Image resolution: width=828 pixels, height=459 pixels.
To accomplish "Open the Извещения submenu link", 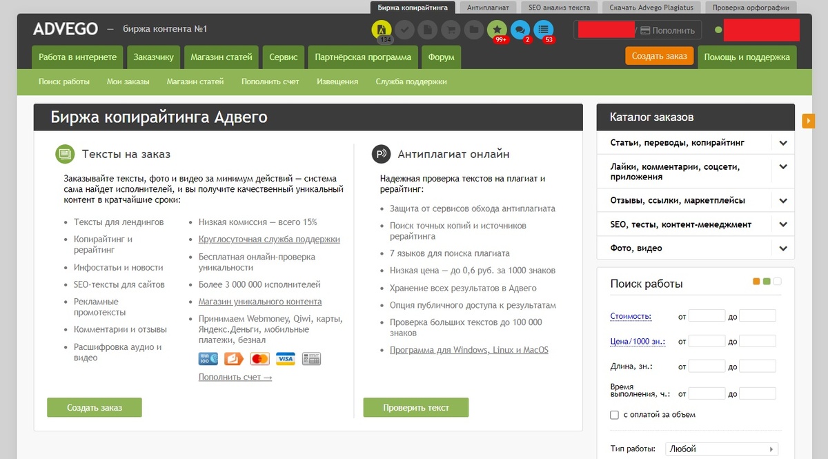I will [337, 81].
